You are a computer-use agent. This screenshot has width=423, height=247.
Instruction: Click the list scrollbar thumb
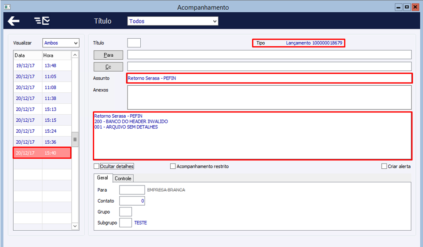[75, 139]
